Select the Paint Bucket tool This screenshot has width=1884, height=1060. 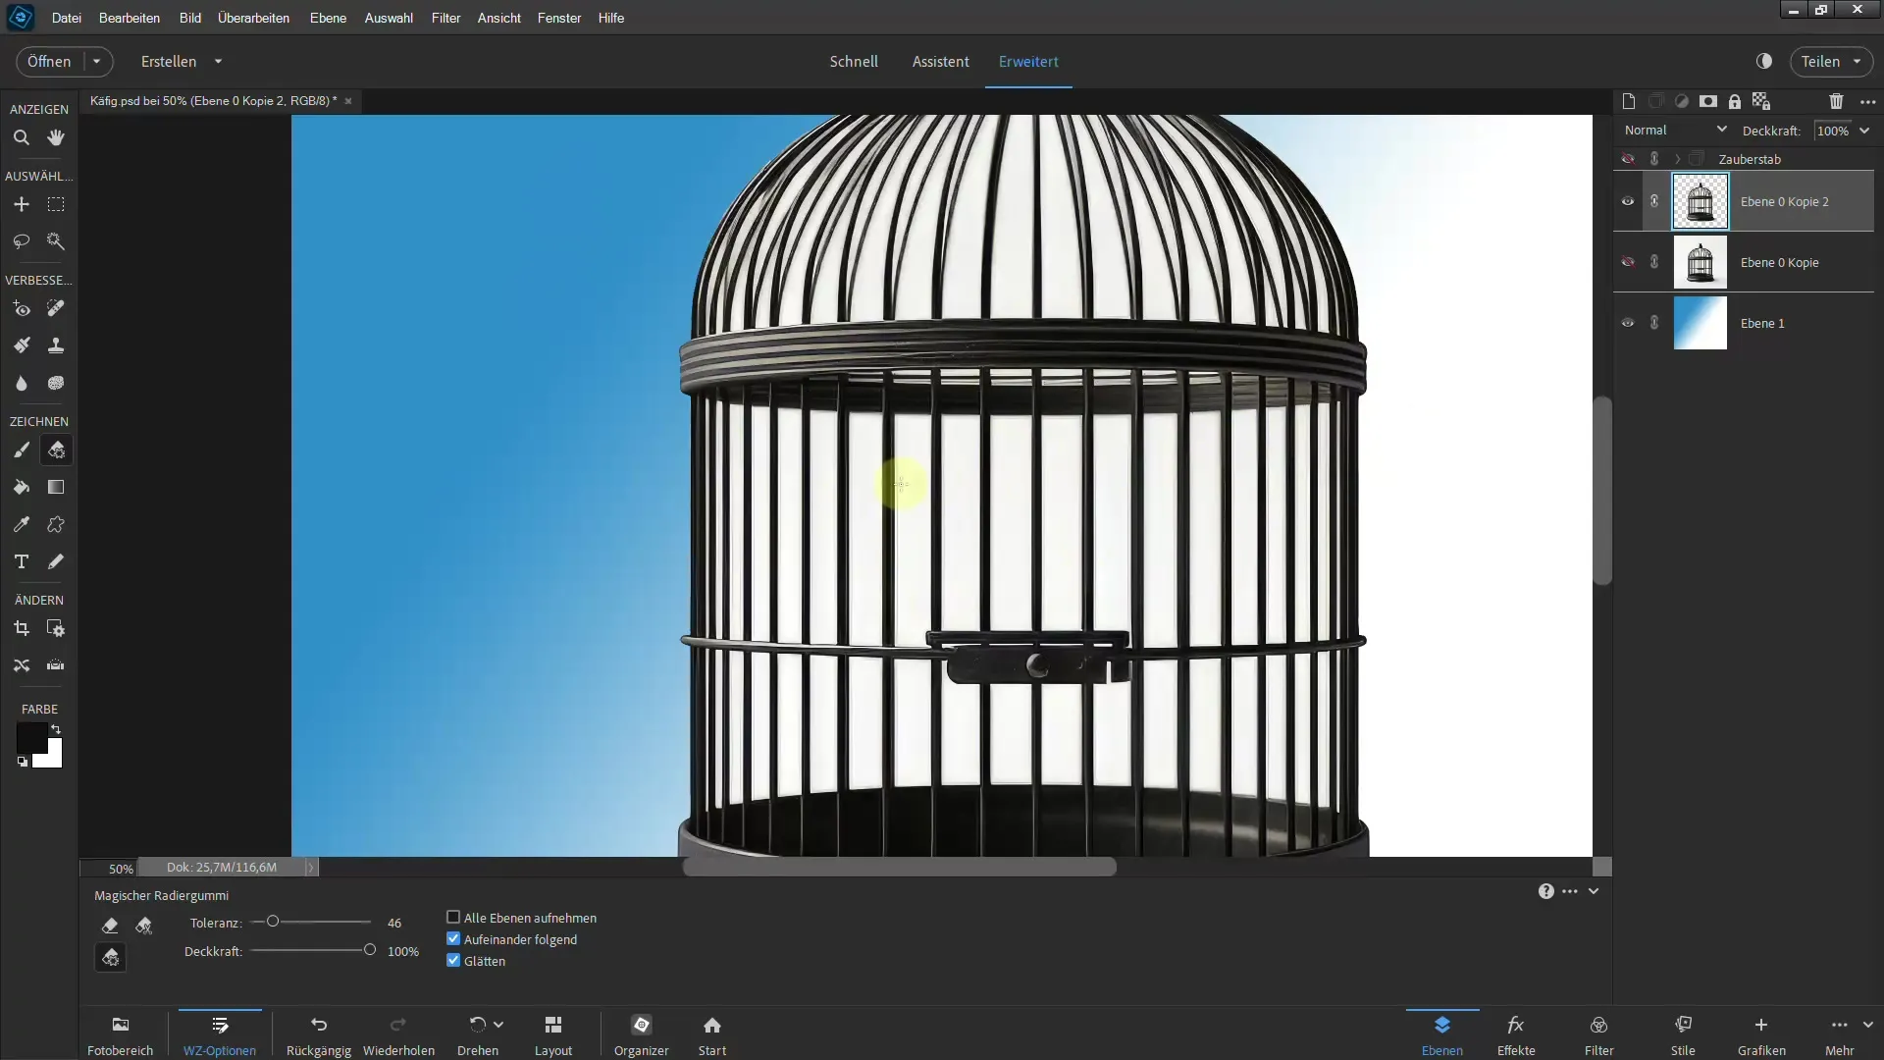(21, 488)
